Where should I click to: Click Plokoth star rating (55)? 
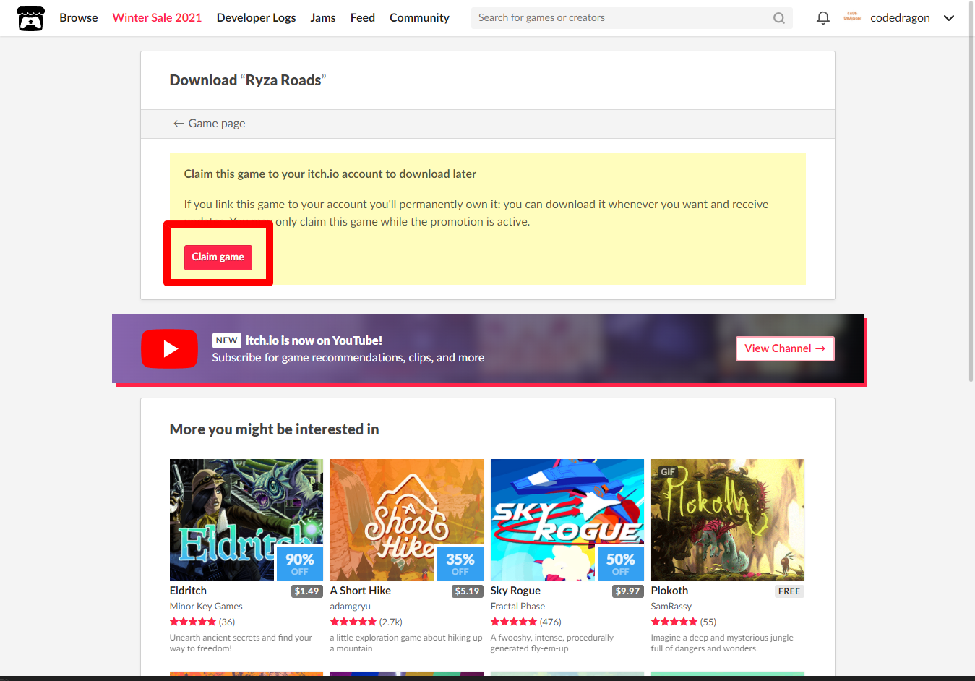click(x=684, y=622)
